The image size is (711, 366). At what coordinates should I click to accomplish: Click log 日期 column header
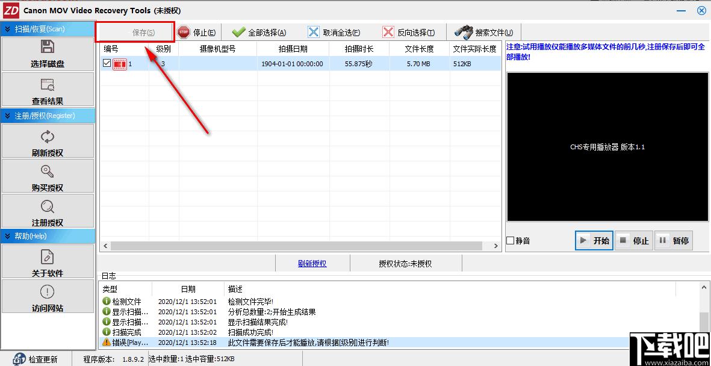point(188,289)
